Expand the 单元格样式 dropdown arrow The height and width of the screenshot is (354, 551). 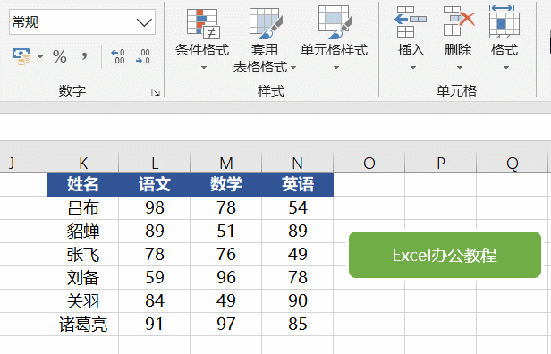pos(336,67)
